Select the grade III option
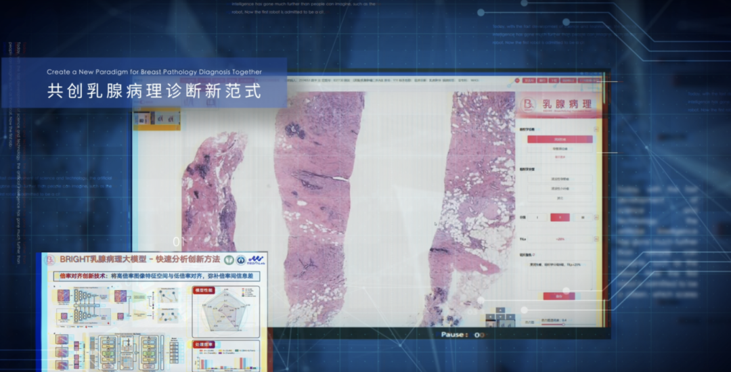The width and height of the screenshot is (731, 372). click(x=581, y=217)
